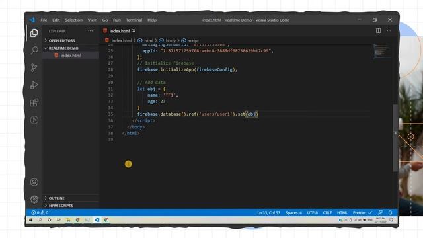This screenshot has width=423, height=238.
Task: Click firebase.initializeApp on line 28
Action: click(165, 69)
